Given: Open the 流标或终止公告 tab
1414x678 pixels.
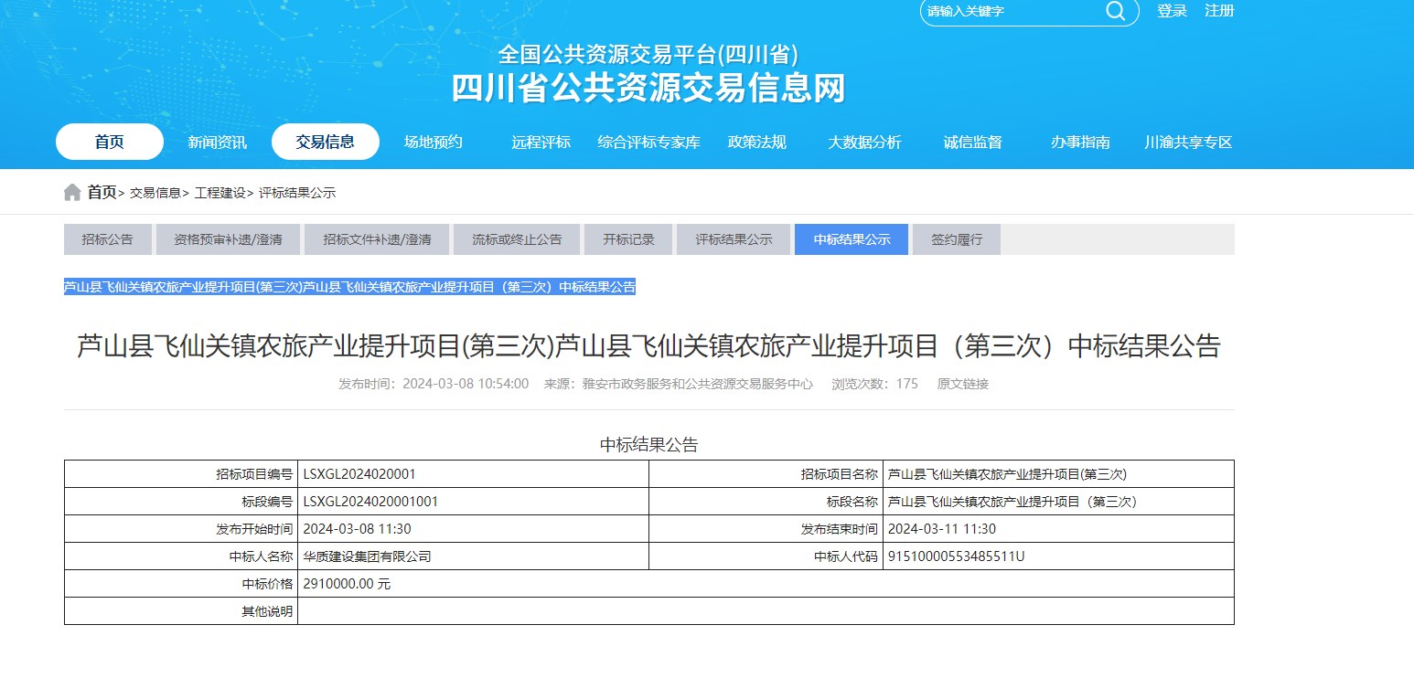Looking at the screenshot, I should [517, 239].
